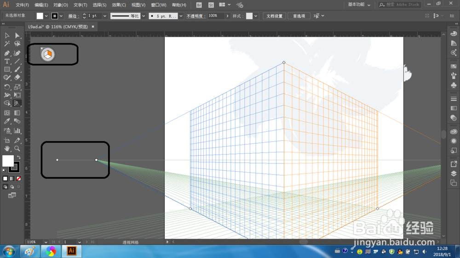
Task: Click the 文档设置 button
Action: 274,16
